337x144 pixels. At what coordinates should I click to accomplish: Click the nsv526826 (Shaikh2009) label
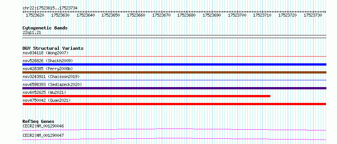pyautogui.click(x=48, y=61)
